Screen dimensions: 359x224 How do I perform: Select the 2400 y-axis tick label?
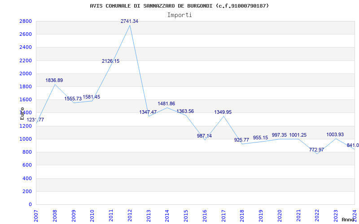click(x=26, y=47)
